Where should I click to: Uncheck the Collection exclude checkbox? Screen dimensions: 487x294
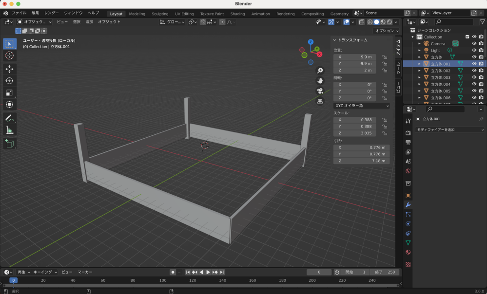468,37
